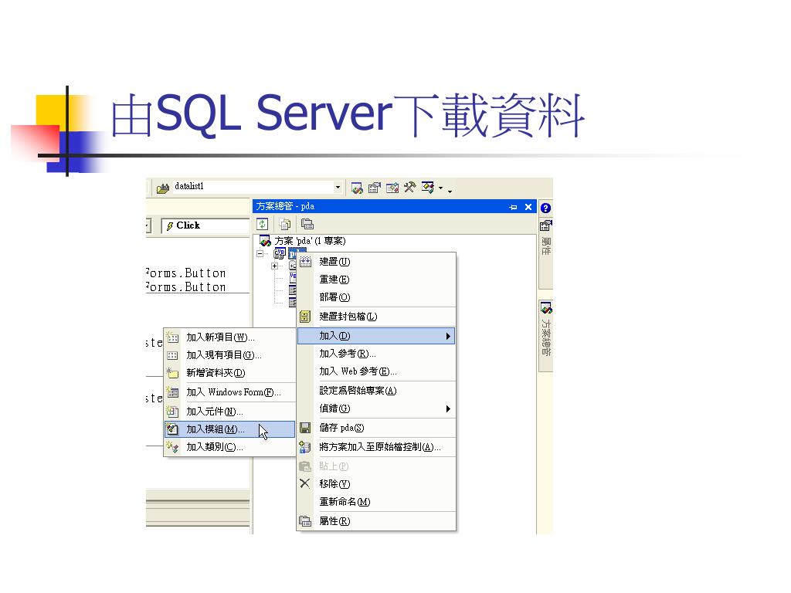Select 加入參考(R)... menu entry
The height and width of the screenshot is (593, 791).
click(x=376, y=354)
